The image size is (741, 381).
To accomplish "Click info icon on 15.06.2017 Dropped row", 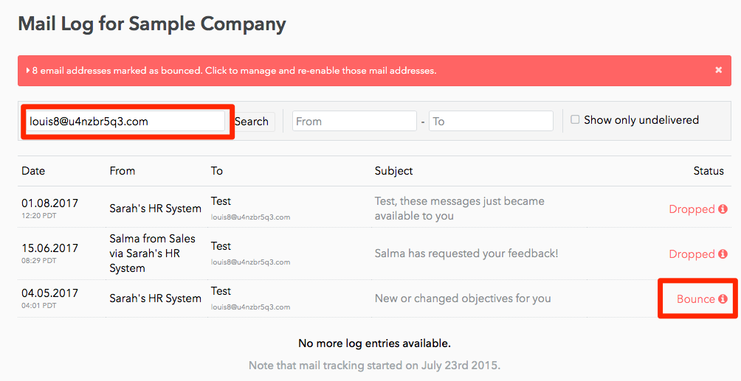I will 723,254.
